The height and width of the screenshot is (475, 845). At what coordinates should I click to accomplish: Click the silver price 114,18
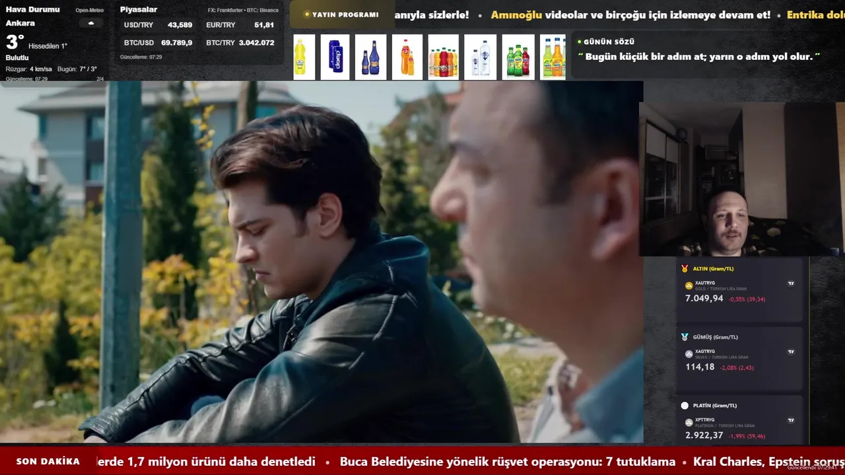coord(700,367)
